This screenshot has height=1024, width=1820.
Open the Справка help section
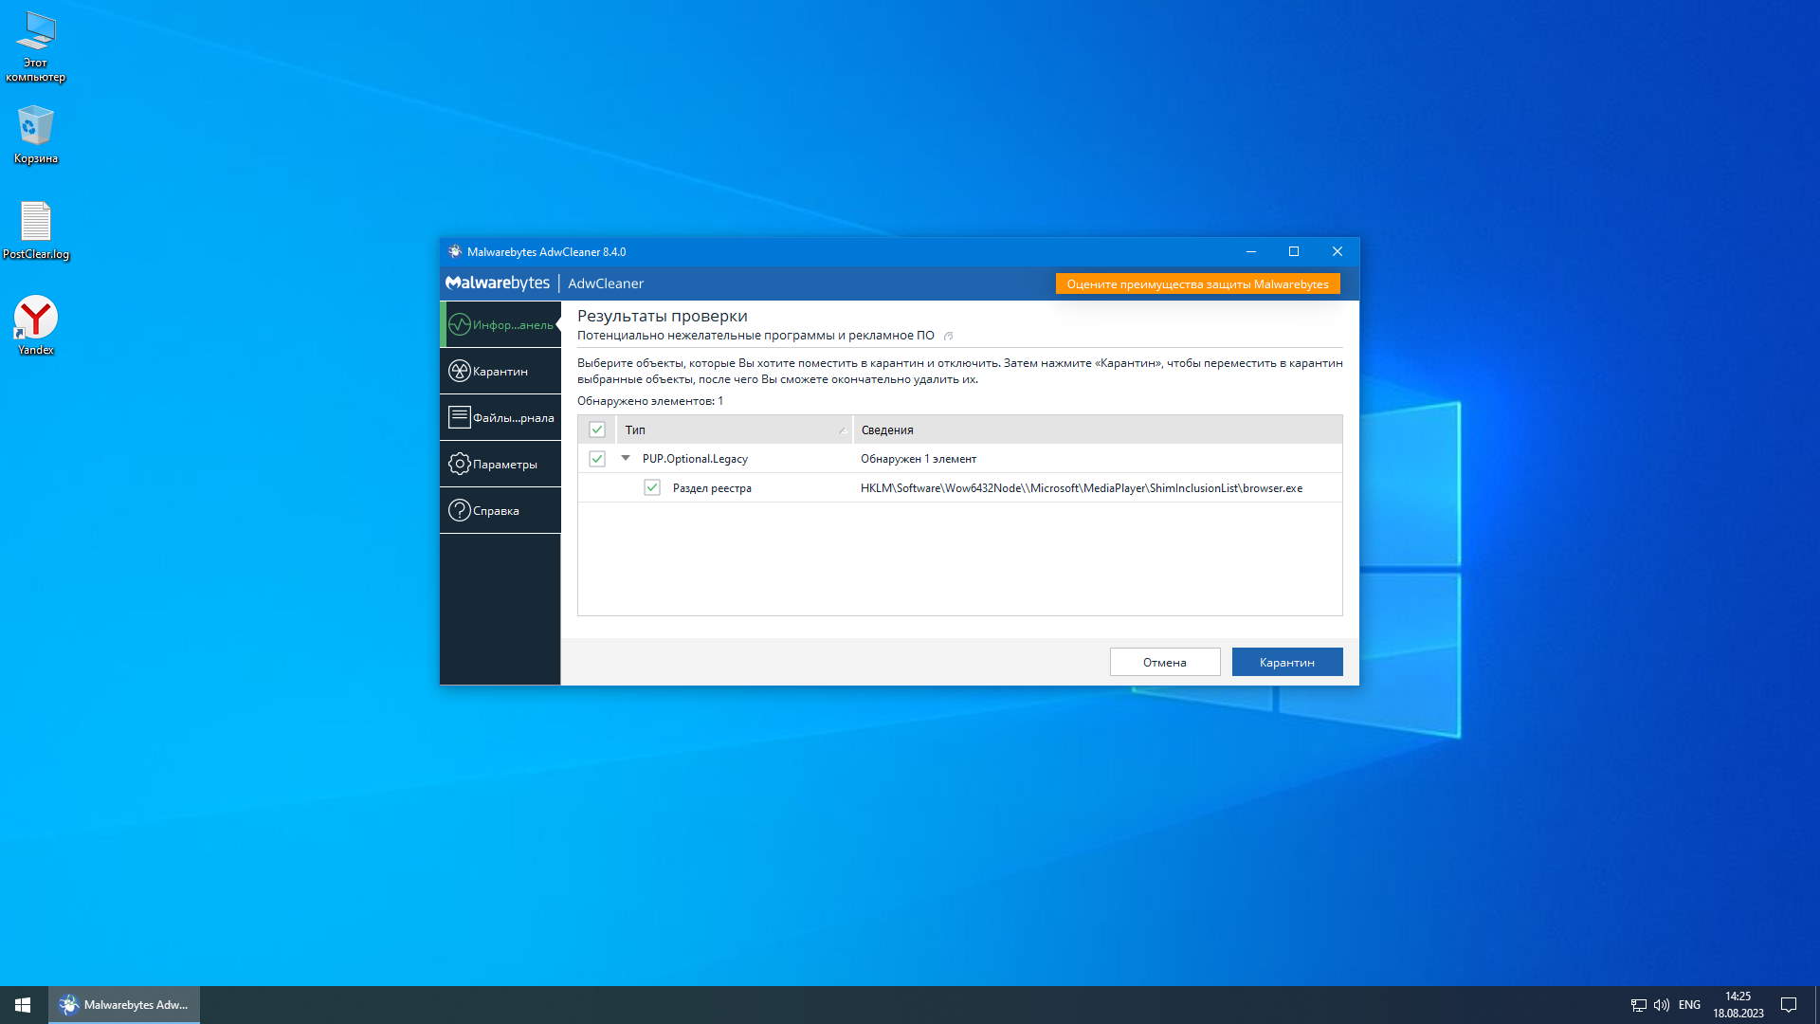pos(500,510)
